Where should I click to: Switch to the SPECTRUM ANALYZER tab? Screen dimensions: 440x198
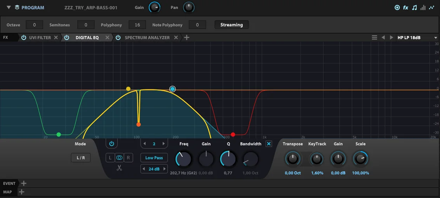coord(147,37)
